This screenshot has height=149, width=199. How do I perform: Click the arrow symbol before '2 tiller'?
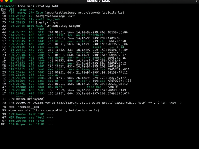coord(150,103)
